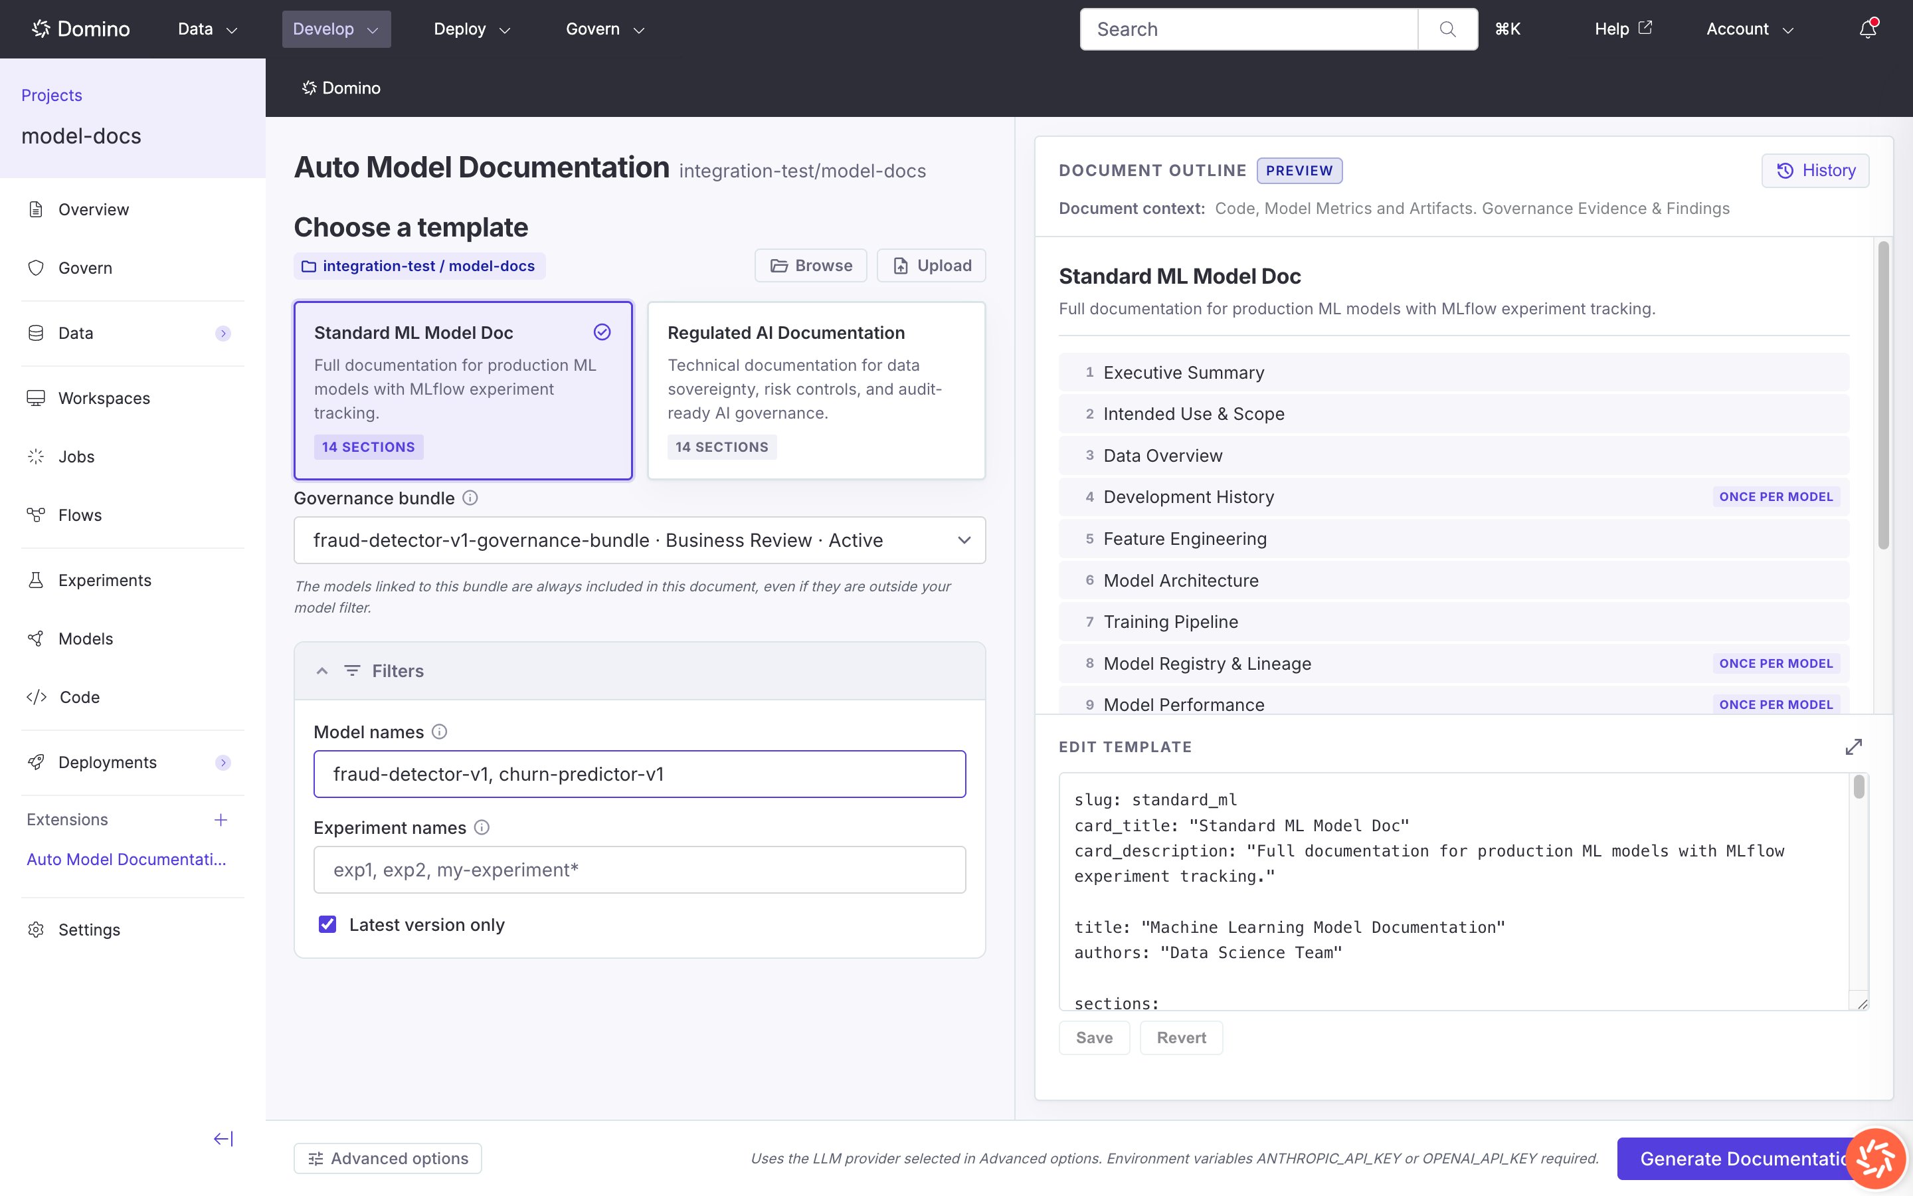Click the template editor resize handle
This screenshot has width=1913, height=1196.
pyautogui.click(x=1862, y=1004)
